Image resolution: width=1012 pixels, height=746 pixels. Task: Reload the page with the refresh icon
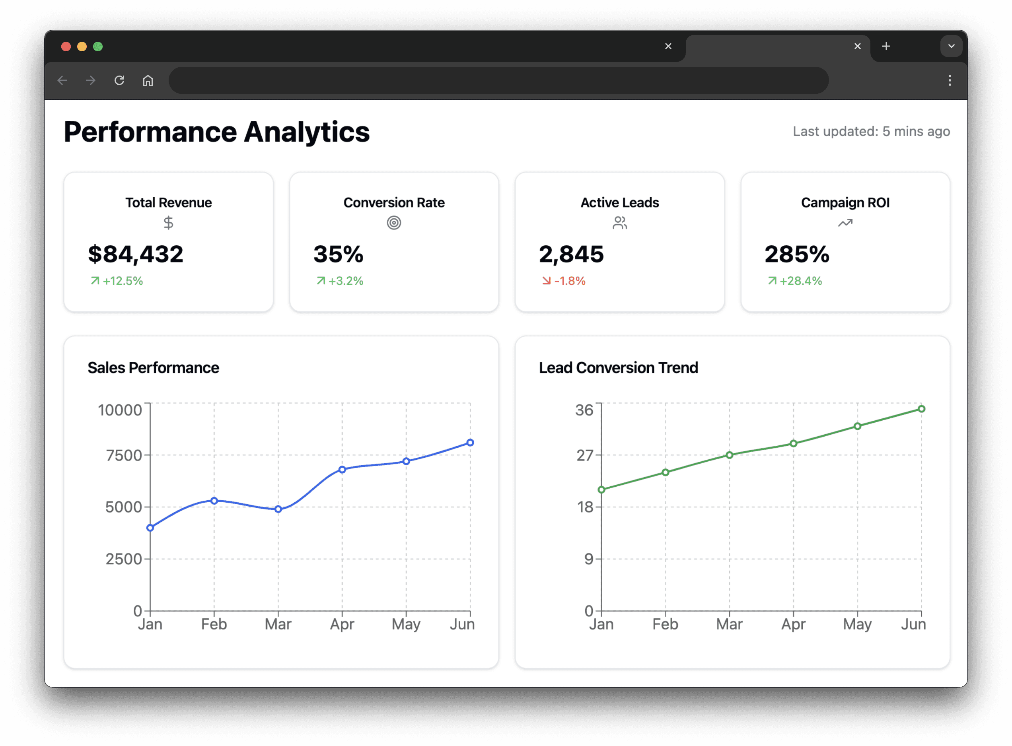119,80
